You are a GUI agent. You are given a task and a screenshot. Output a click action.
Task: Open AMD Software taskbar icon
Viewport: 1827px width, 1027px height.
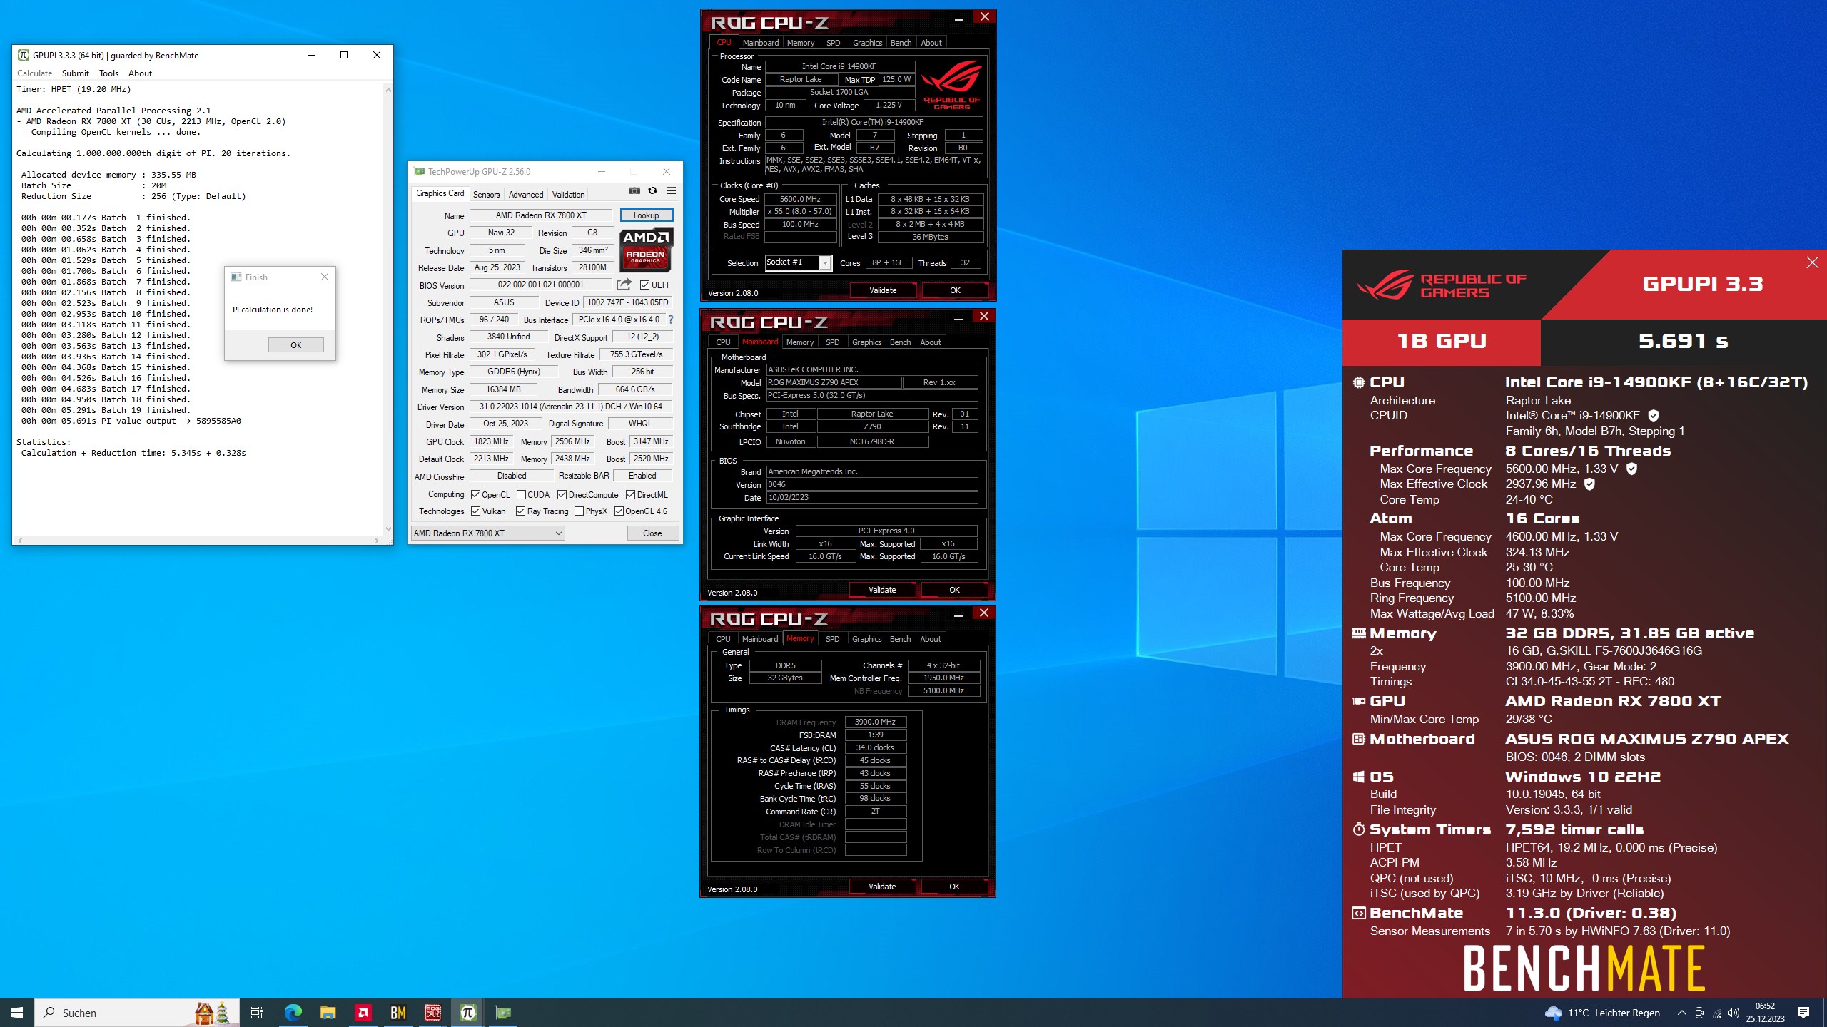pyautogui.click(x=363, y=1013)
